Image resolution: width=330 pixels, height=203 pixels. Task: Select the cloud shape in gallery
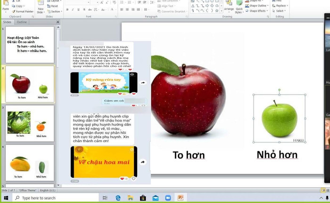[x=217, y=6]
